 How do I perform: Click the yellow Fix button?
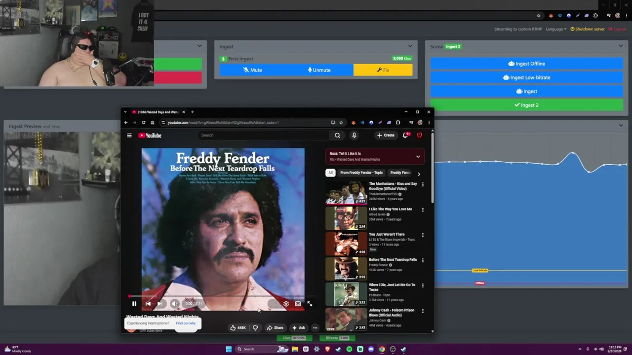383,70
